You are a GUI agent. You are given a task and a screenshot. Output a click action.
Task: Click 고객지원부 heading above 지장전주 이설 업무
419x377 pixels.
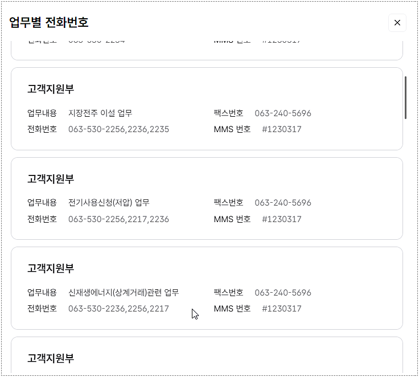tap(51, 89)
